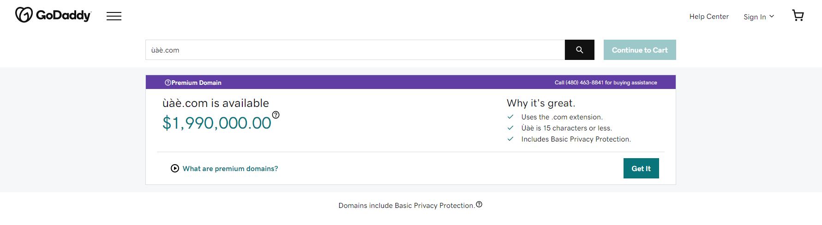Open What are premium domains link
Viewport: 822px width, 225px height.
pyautogui.click(x=230, y=169)
